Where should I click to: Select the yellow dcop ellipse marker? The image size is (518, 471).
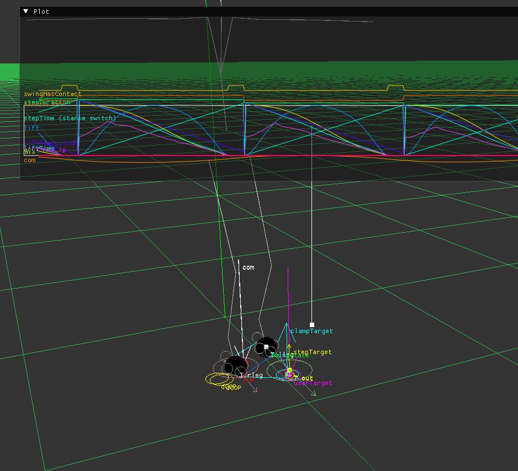[219, 379]
